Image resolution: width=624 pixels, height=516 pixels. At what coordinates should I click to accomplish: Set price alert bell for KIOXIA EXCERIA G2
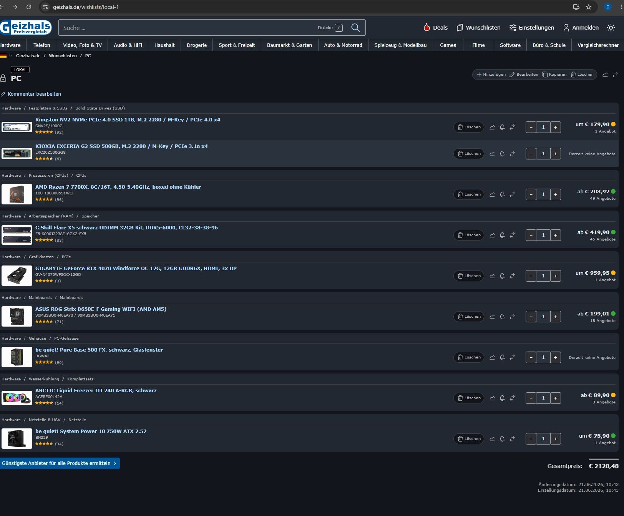502,154
